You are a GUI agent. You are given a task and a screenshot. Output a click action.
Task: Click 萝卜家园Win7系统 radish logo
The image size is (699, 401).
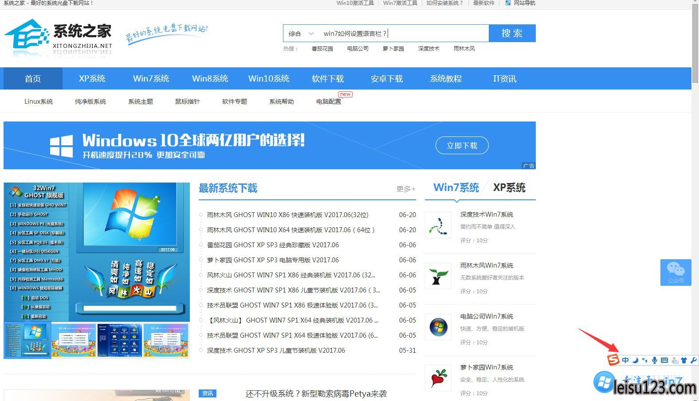(x=438, y=378)
